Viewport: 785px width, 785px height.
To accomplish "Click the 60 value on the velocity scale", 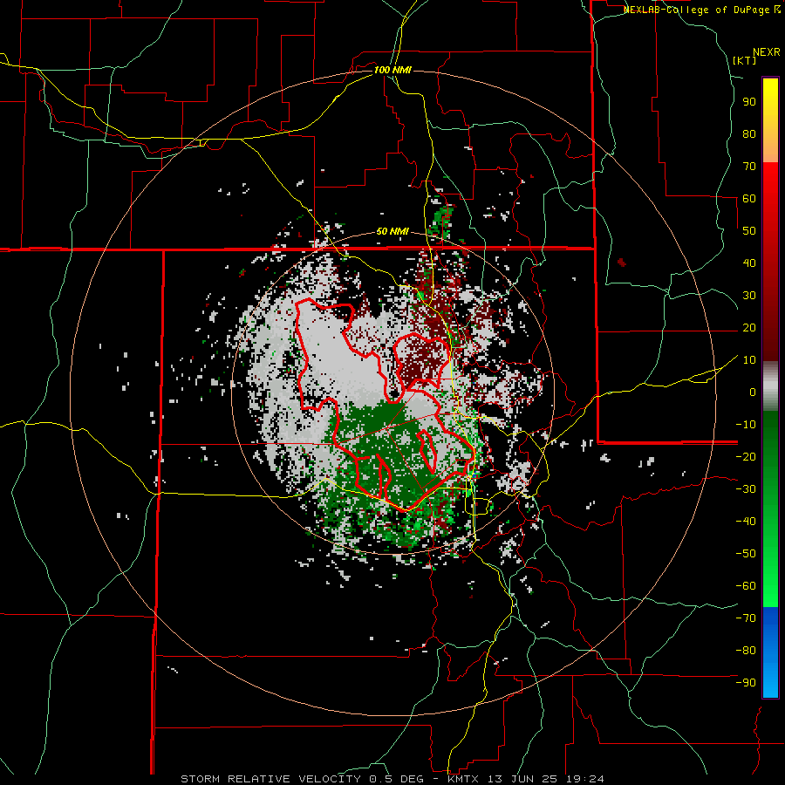I will point(749,198).
